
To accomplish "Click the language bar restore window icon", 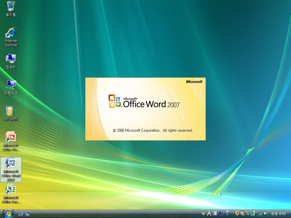I will tap(227, 212).
